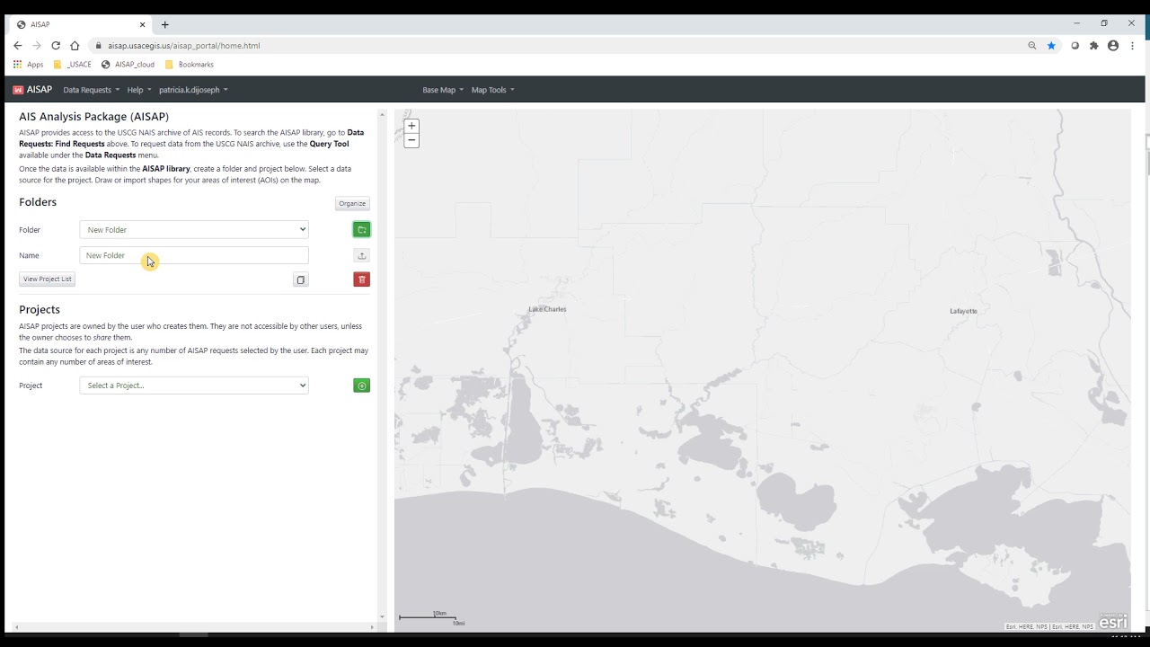This screenshot has width=1150, height=647.
Task: Go forward using the browser forward arrow
Action: point(36,46)
